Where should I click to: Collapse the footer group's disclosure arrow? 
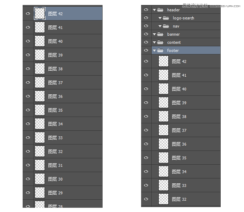pyautogui.click(x=154, y=51)
